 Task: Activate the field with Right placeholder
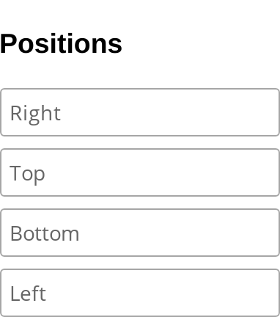tap(140, 112)
